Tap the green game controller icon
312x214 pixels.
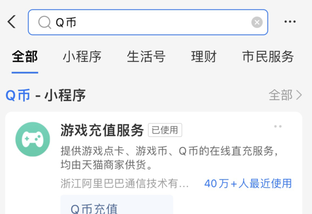point(33,139)
